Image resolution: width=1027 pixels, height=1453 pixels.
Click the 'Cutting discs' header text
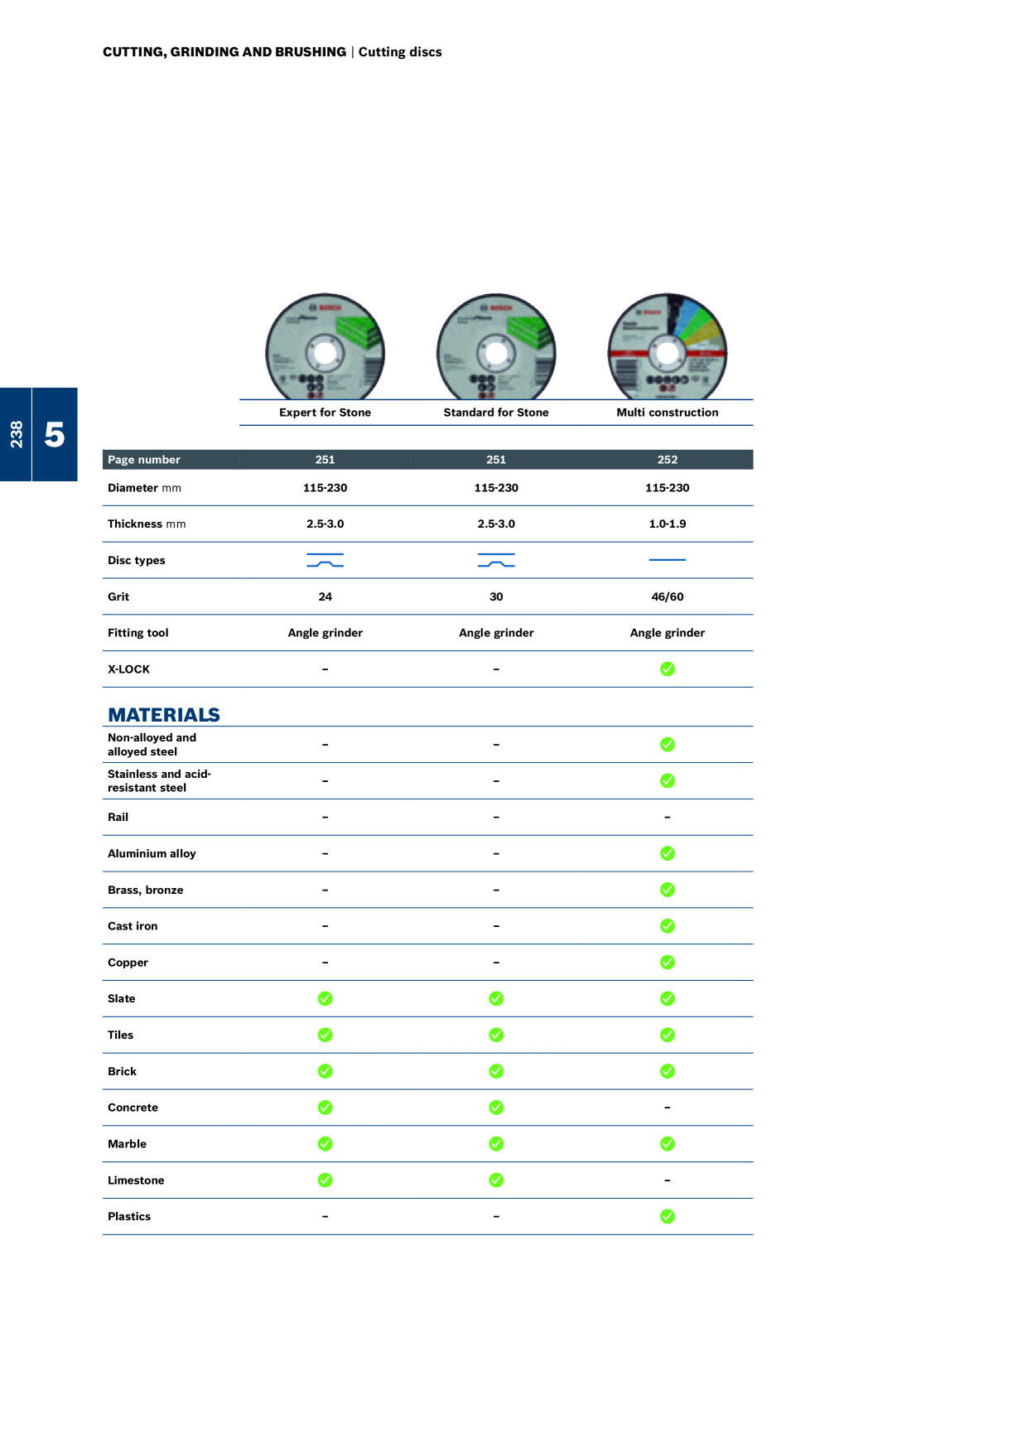400,51
